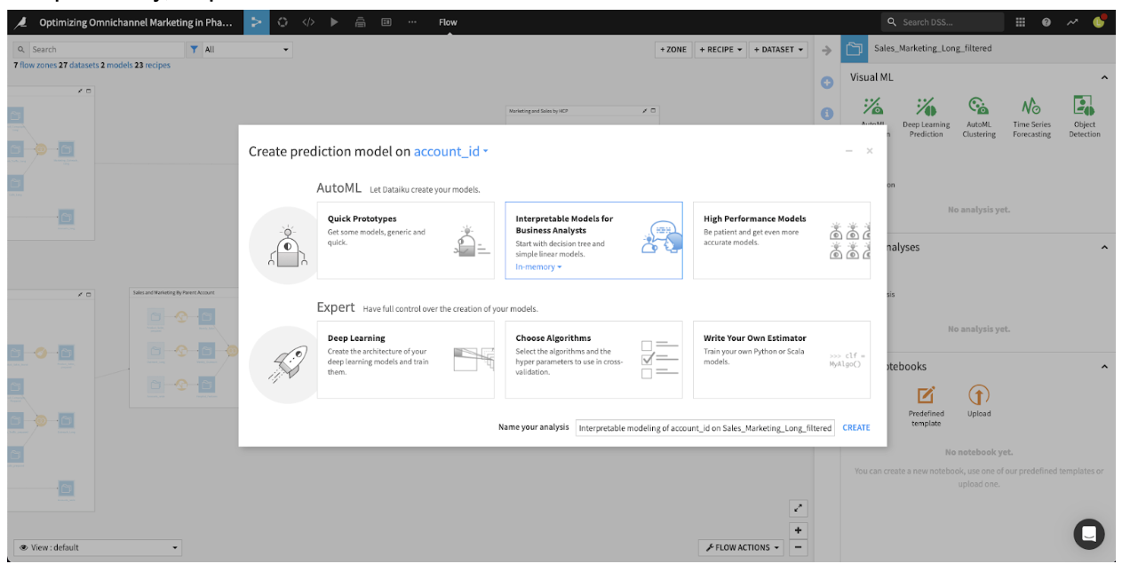Switch to the Flow tab
The width and height of the screenshot is (1130, 572).
447,22
